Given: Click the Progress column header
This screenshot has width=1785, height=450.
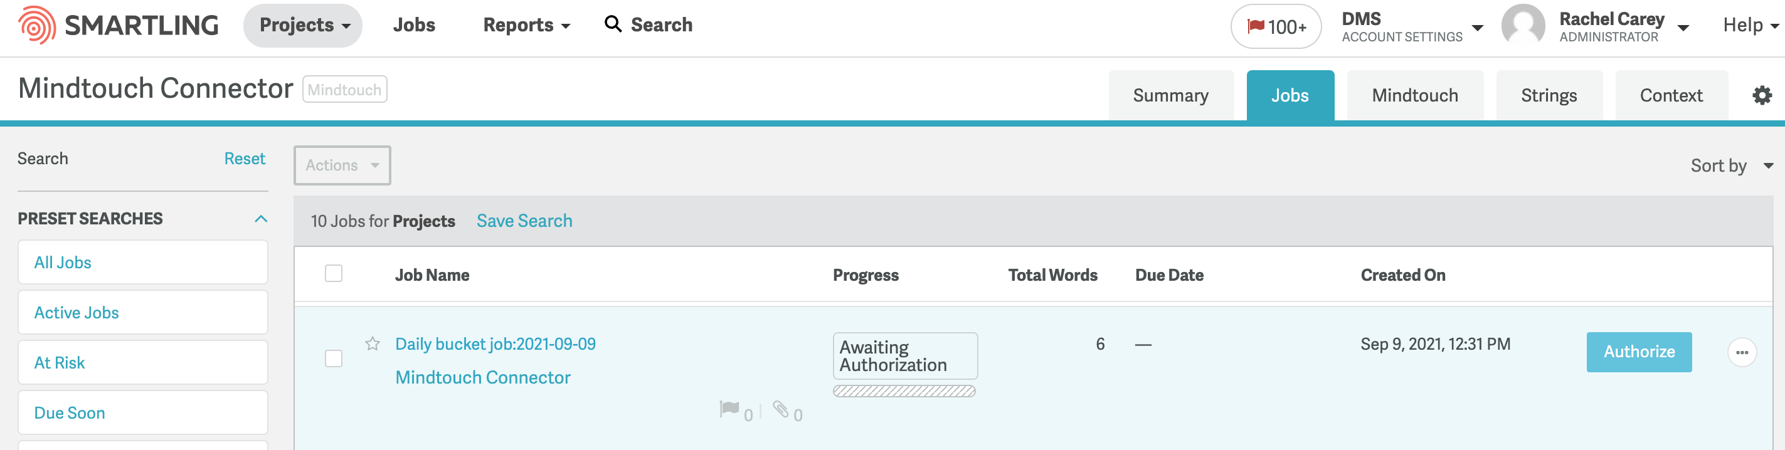Looking at the screenshot, I should (866, 275).
